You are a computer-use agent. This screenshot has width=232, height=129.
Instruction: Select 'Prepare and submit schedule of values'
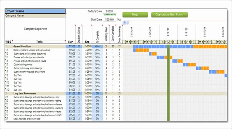tap(30, 61)
